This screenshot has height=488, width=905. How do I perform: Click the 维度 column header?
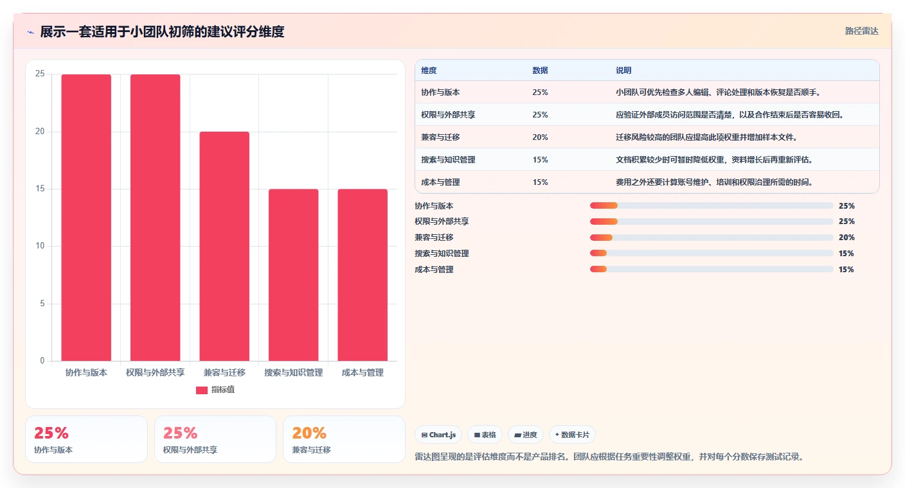pos(429,71)
